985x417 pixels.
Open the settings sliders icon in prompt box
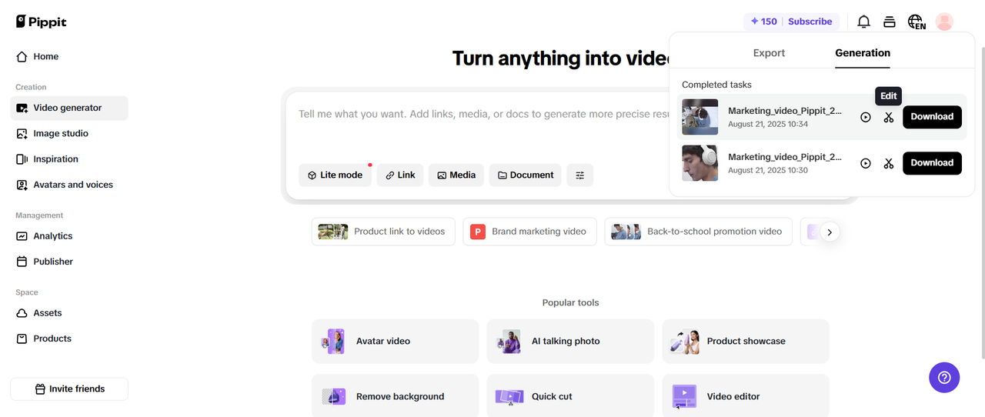580,175
